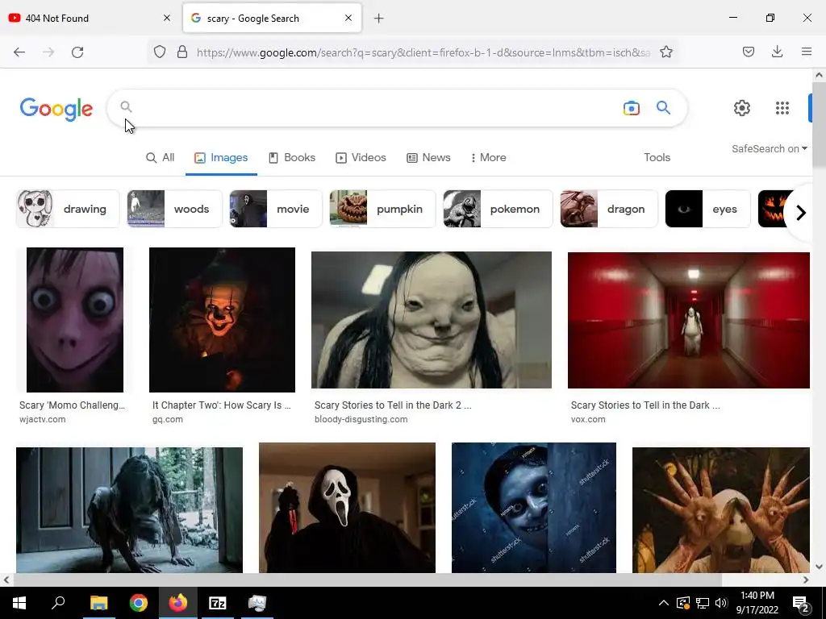The height and width of the screenshot is (619, 826).
Task: Click the horizontal scrollbar right arrow
Action: [x=806, y=580]
